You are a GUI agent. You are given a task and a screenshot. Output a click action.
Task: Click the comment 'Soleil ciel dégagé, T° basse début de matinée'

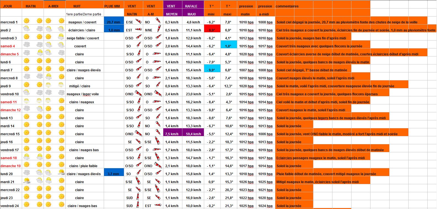click(x=312, y=70)
